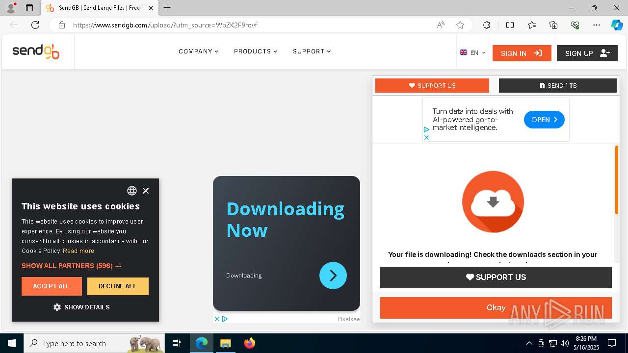The width and height of the screenshot is (628, 353).
Task: Add this page to favorites
Action: pyautogui.click(x=460, y=25)
